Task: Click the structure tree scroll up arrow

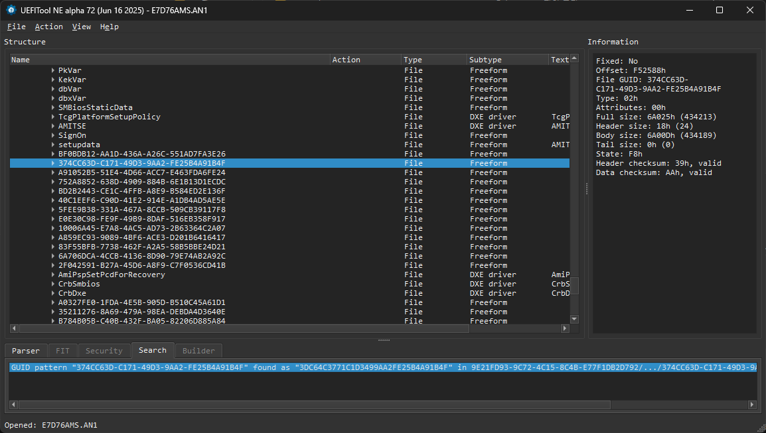Action: (575, 58)
